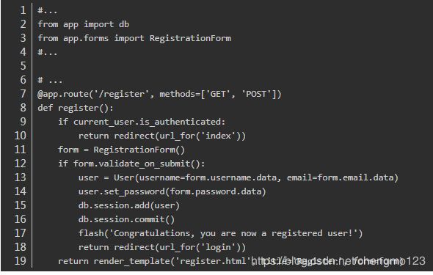
Task: Click the blog.csdn.net watermark link
Action: (338, 260)
